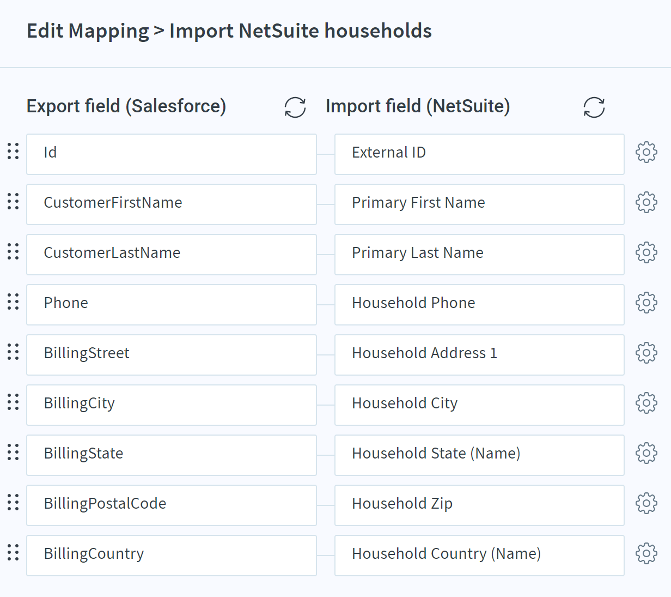Edit the BillingStreet export field
This screenshot has height=597, width=671.
click(172, 355)
